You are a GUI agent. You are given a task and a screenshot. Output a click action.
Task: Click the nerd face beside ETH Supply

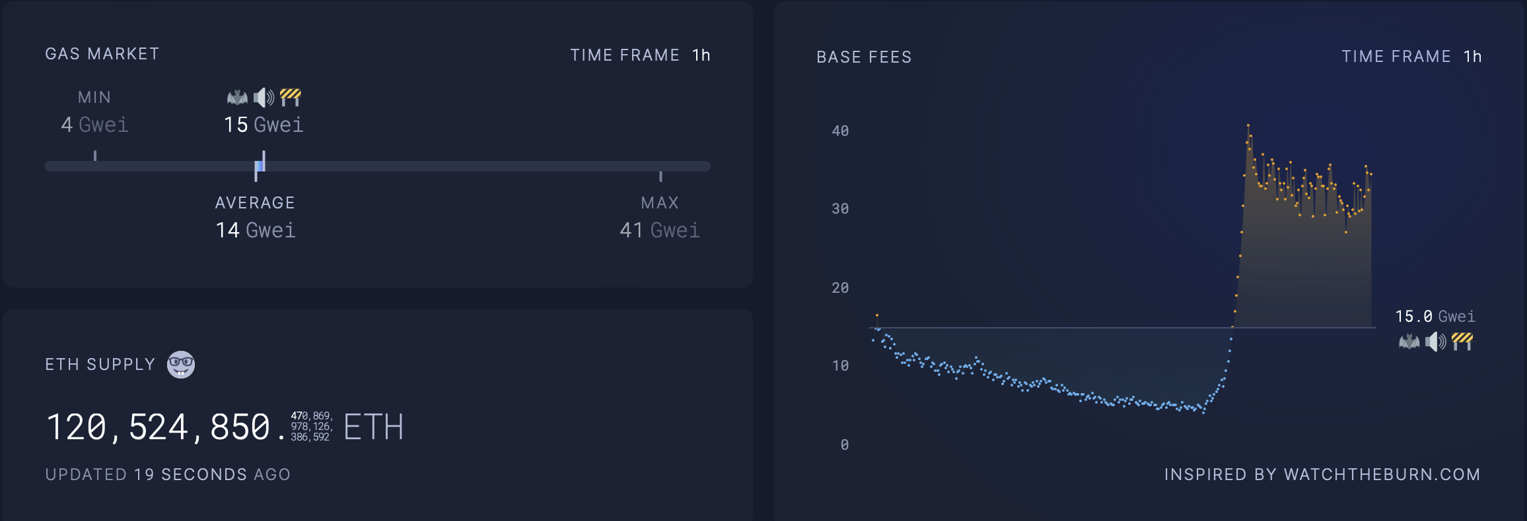(x=180, y=364)
